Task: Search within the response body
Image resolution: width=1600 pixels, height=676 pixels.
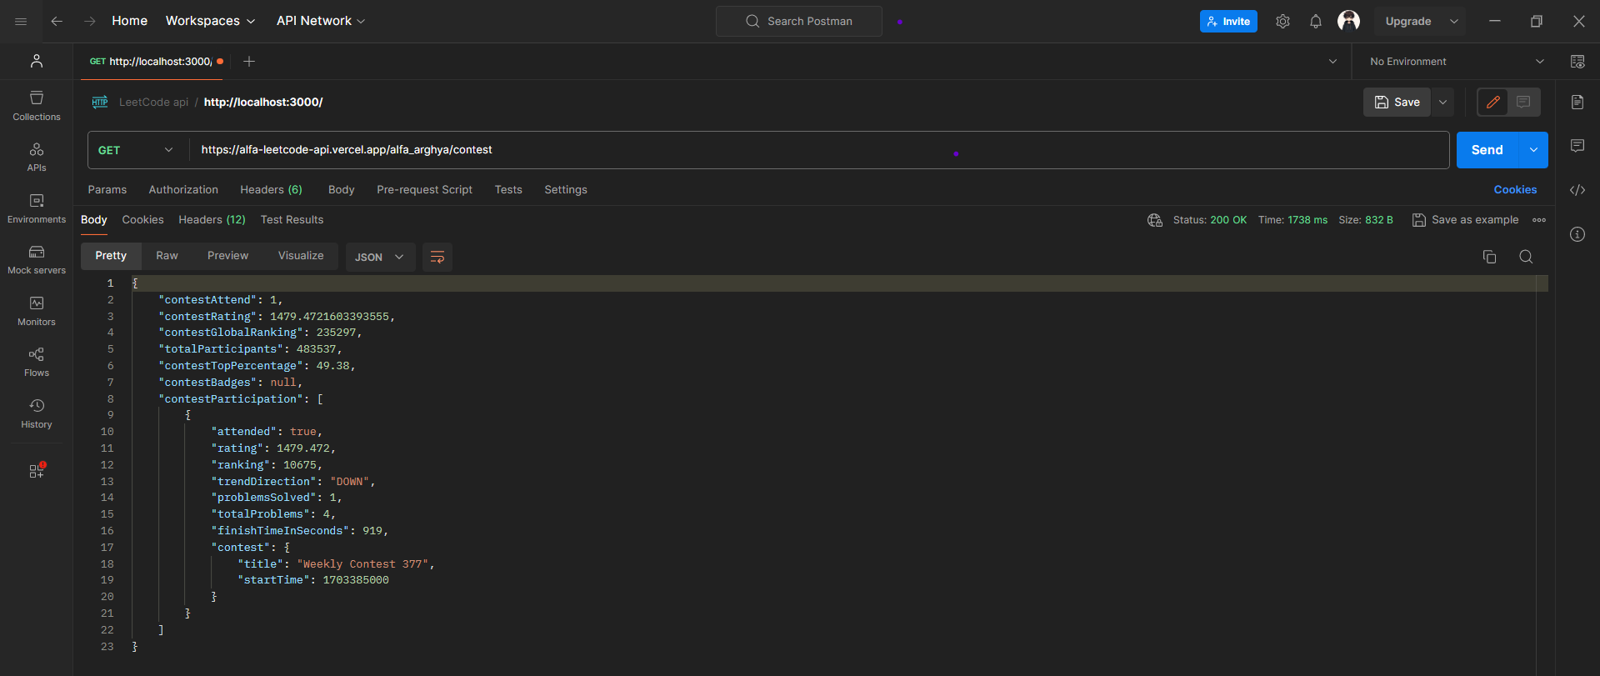Action: (x=1526, y=257)
